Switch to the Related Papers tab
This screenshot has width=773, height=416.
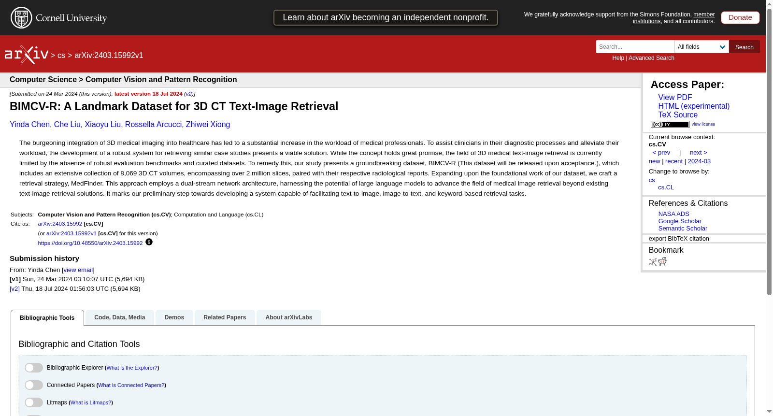[x=225, y=317]
